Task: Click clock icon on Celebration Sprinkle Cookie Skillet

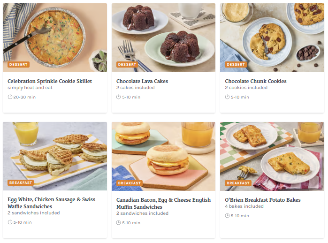Action: coord(10,97)
